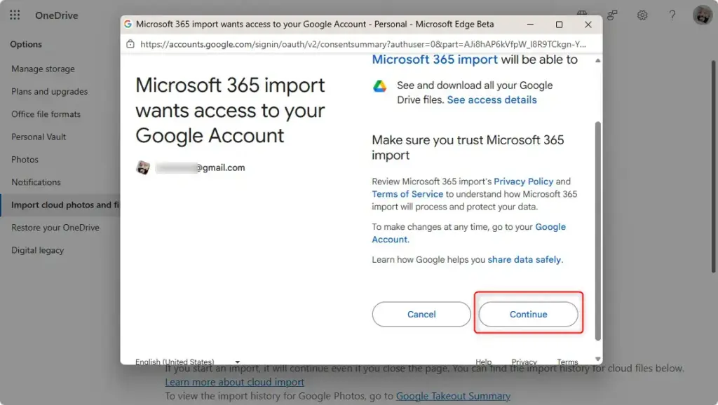Select Manage storage in OneDrive options
718x405 pixels.
[x=43, y=69]
